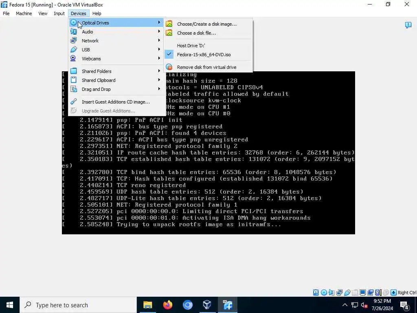Click the recording status bar icon
This screenshot has height=313, width=417.
(370, 293)
